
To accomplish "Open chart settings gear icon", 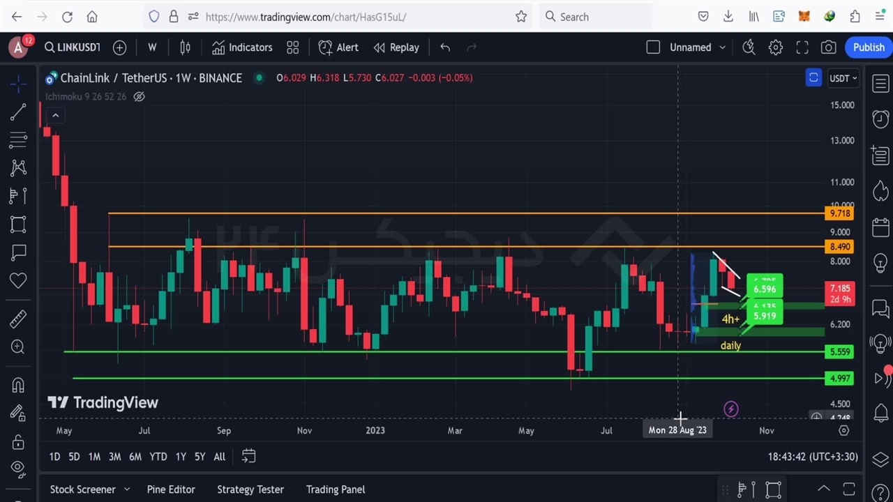I will point(776,47).
